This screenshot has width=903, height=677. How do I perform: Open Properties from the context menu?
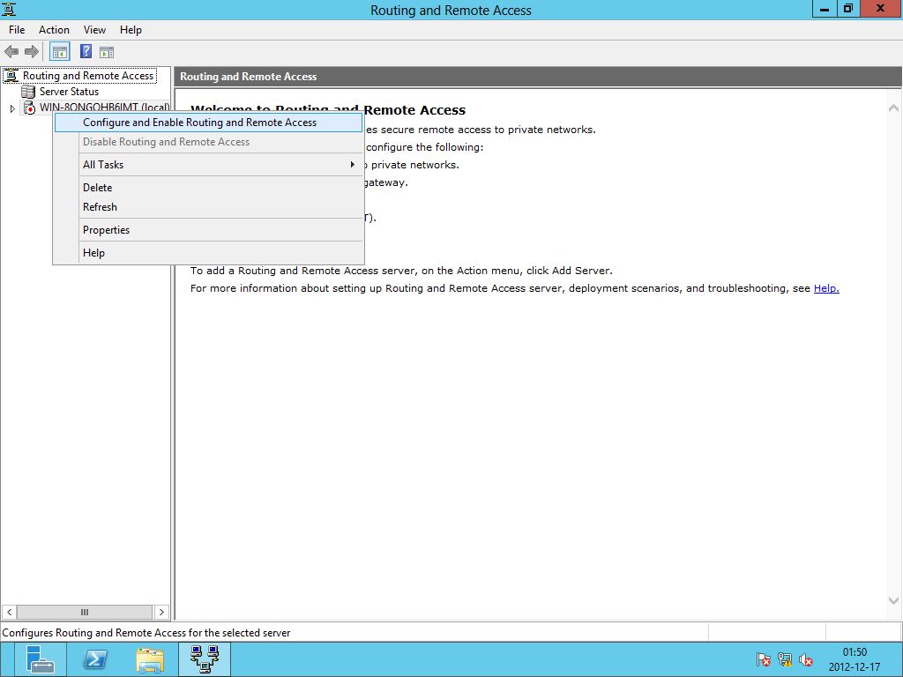click(208, 230)
